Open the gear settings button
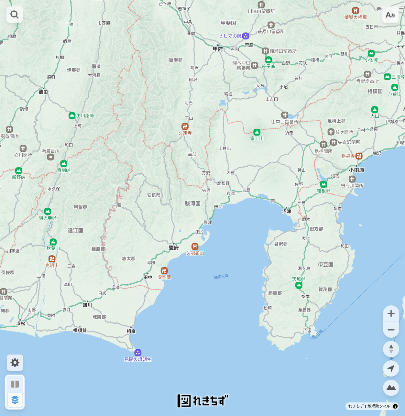 tap(15, 363)
